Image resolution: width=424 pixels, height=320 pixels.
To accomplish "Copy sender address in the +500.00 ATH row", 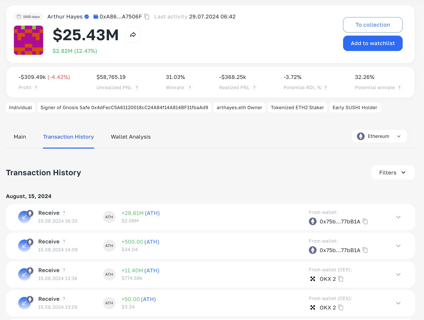I will pos(365,250).
